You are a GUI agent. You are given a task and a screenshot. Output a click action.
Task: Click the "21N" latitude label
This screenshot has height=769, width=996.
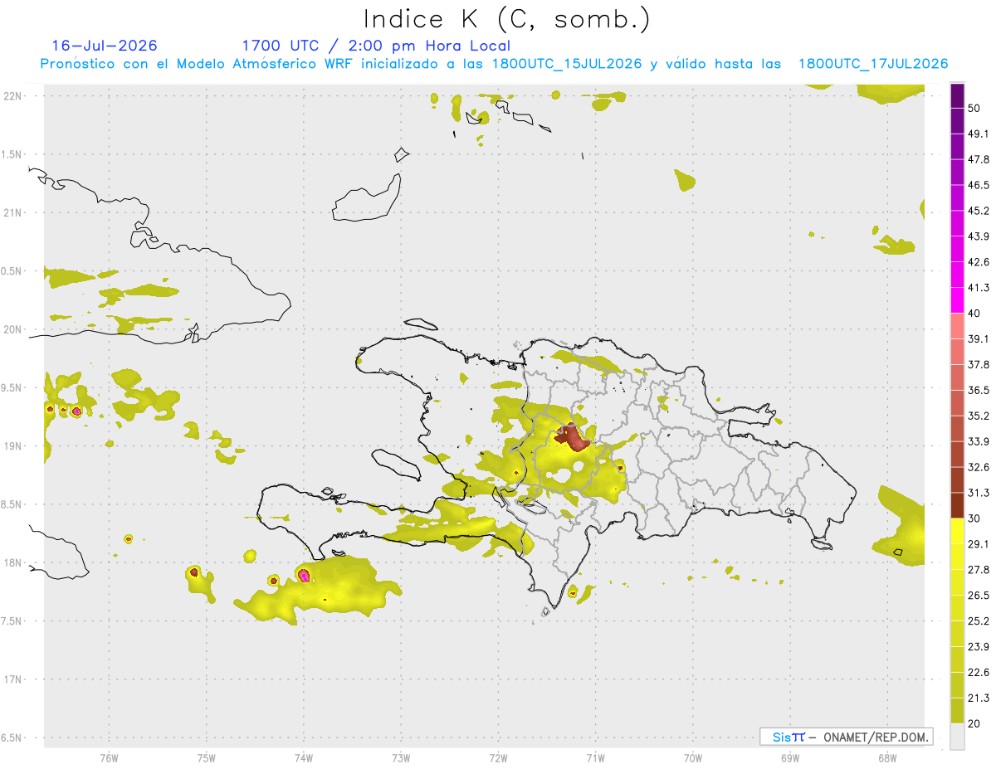(12, 213)
